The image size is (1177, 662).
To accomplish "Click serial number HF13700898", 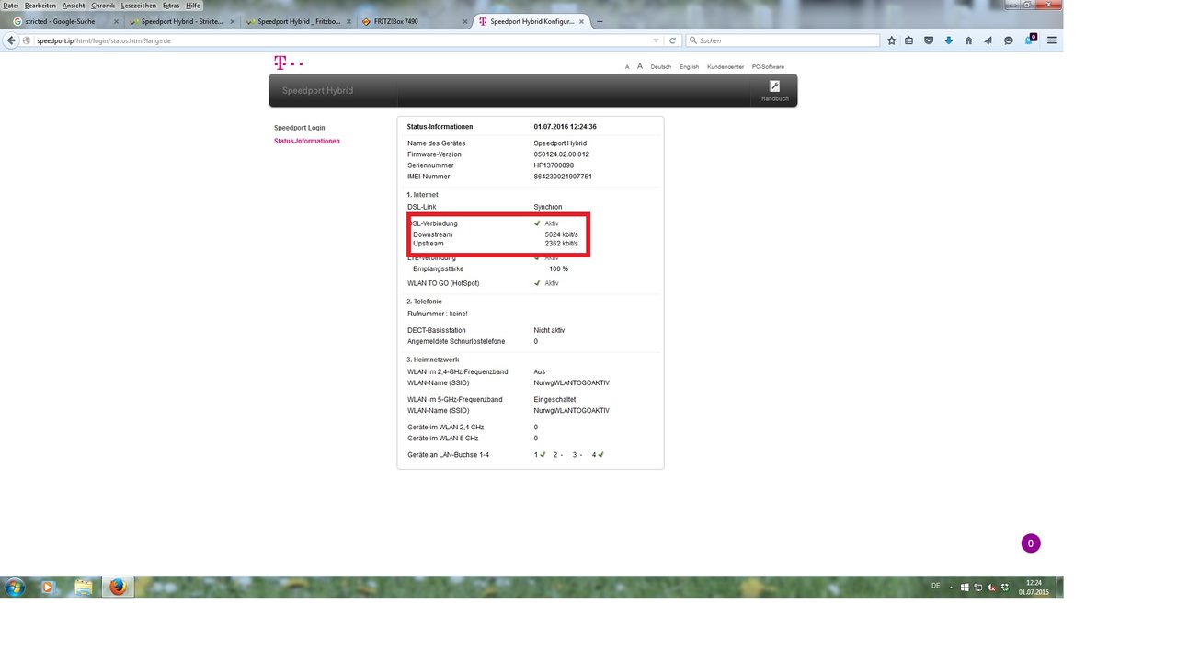I will tap(554, 165).
